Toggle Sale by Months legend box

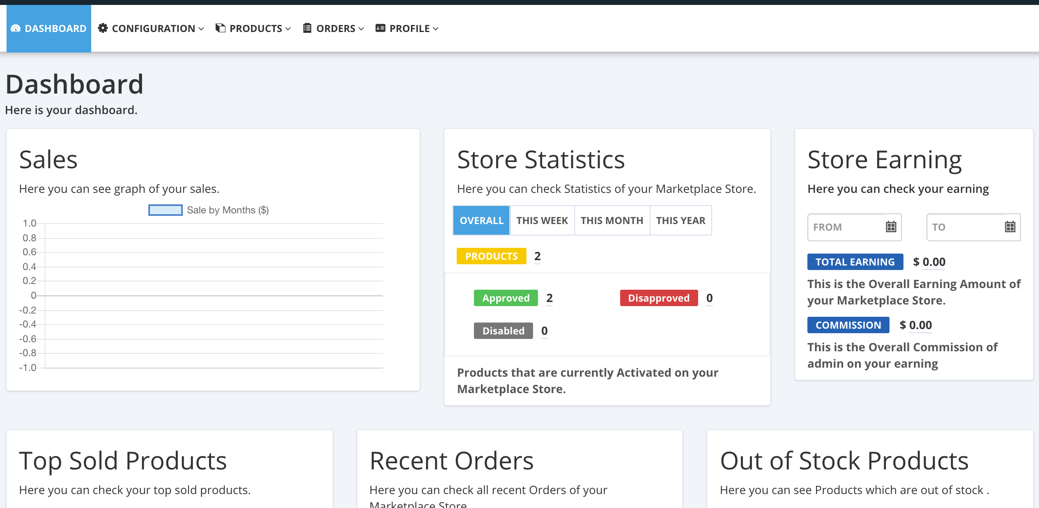coord(165,210)
